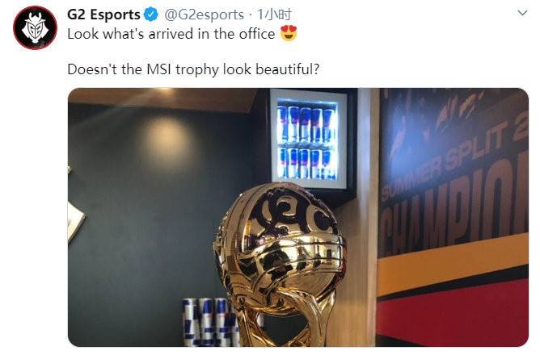The width and height of the screenshot is (540, 355).
Task: Expand the tweet options chevron
Action: pyautogui.click(x=522, y=13)
